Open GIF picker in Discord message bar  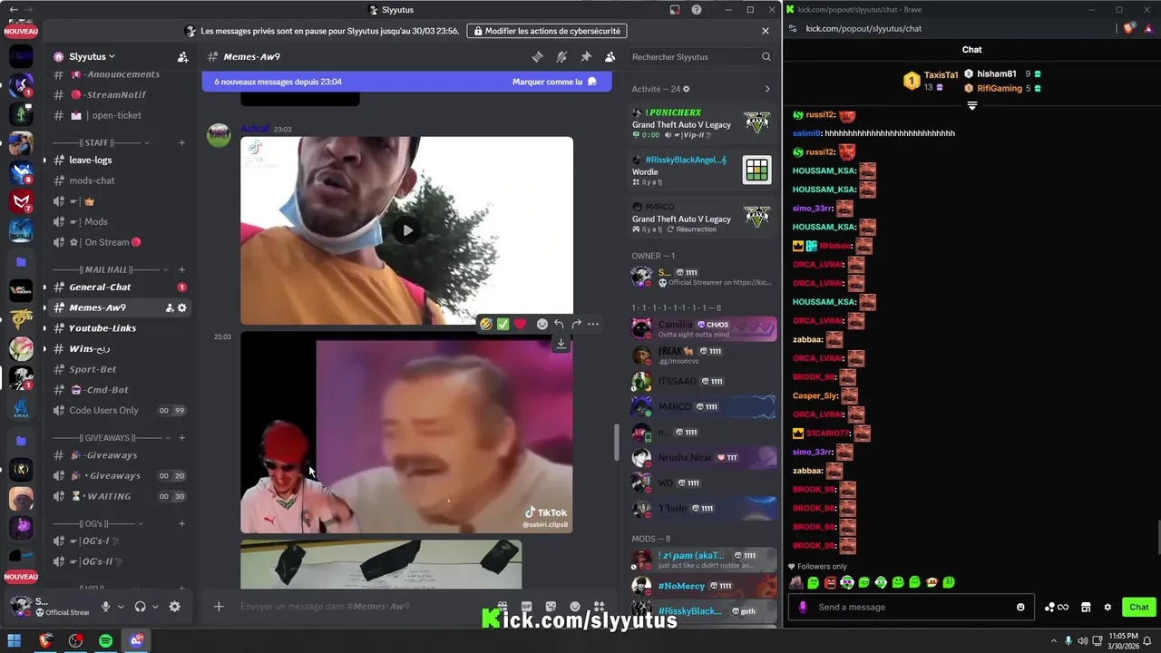point(526,606)
